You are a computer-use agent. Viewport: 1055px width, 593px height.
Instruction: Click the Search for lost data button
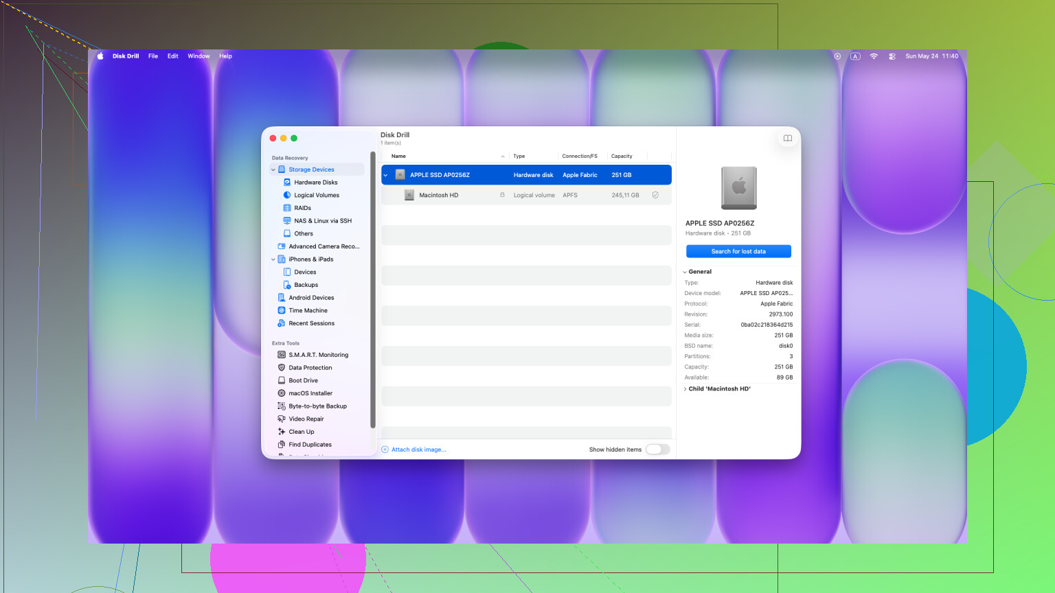pos(738,251)
